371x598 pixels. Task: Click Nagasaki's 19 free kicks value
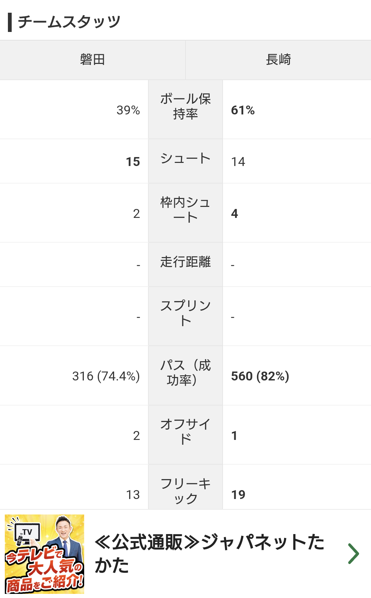pos(238,495)
